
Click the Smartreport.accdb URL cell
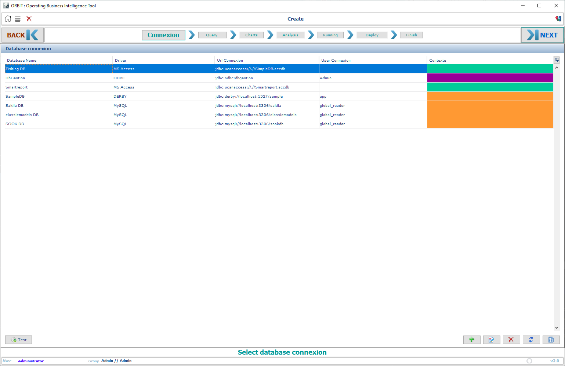267,87
